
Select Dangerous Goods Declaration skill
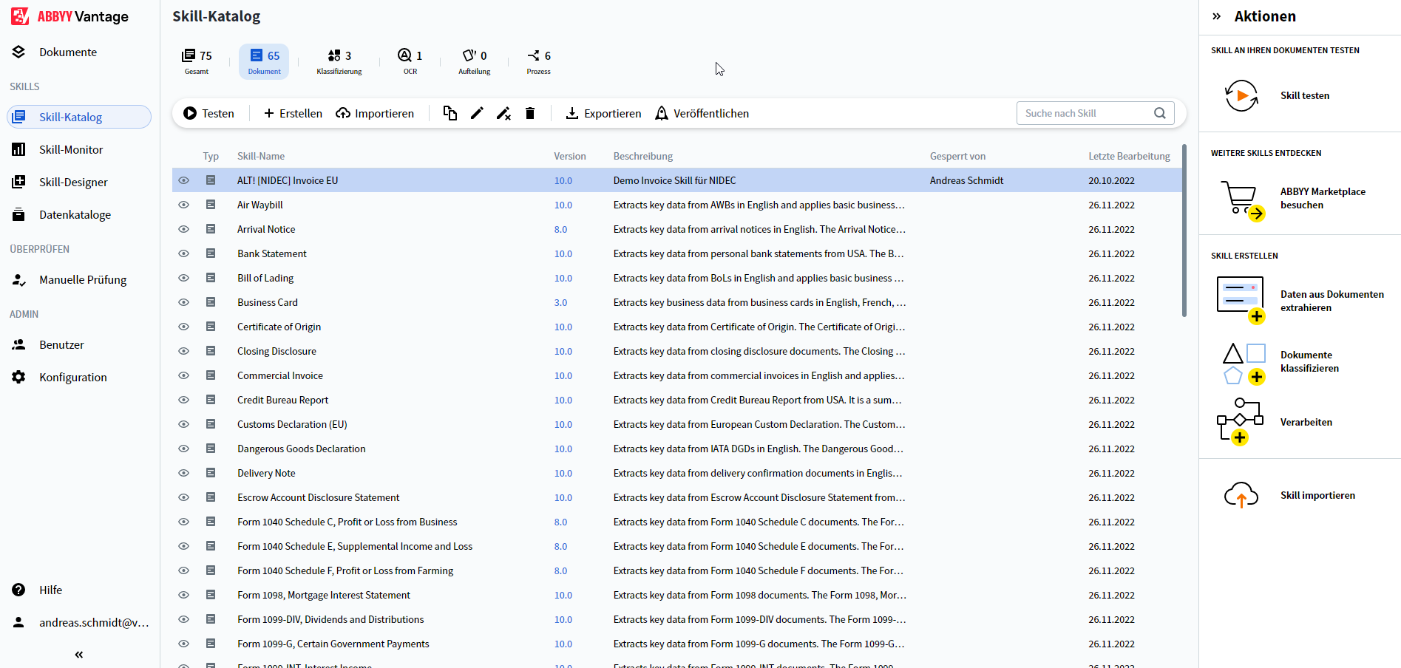click(x=301, y=449)
